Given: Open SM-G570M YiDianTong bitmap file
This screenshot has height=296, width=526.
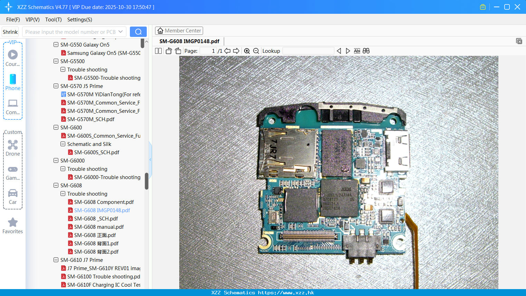Looking at the screenshot, I should pyautogui.click(x=104, y=95).
